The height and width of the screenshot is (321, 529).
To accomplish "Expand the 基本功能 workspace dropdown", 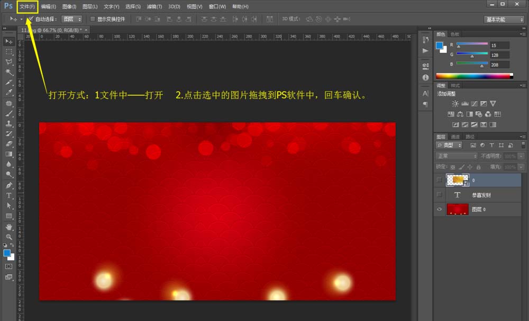I will (x=504, y=19).
